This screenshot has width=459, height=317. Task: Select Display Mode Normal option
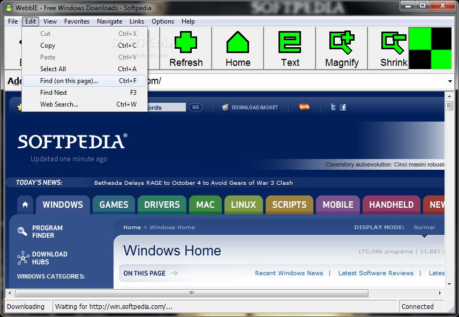pos(424,227)
